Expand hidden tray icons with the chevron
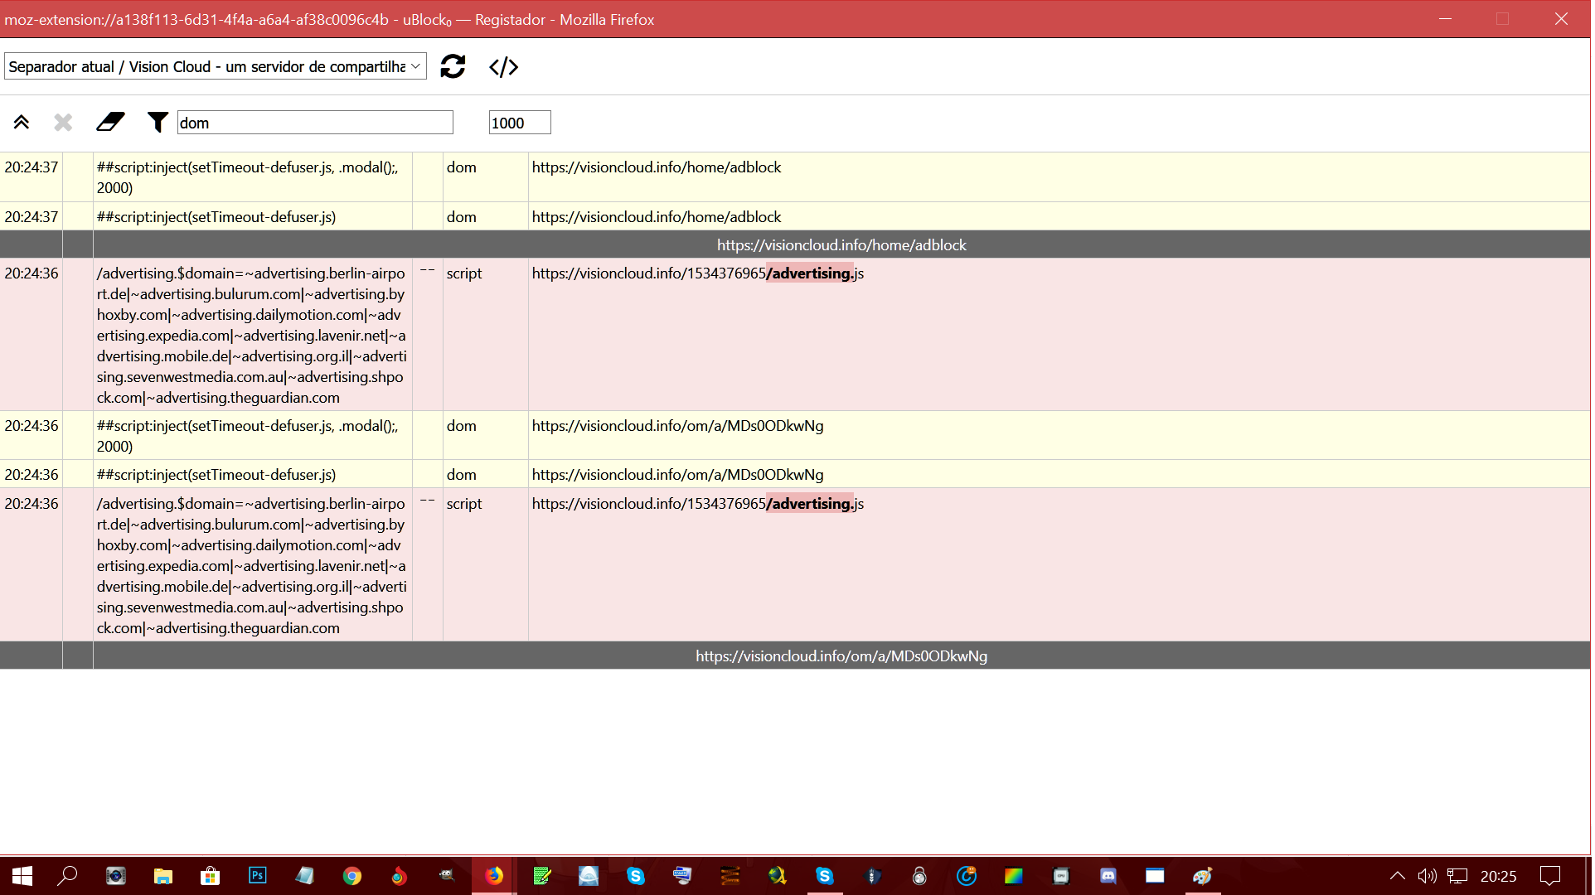 click(1397, 876)
